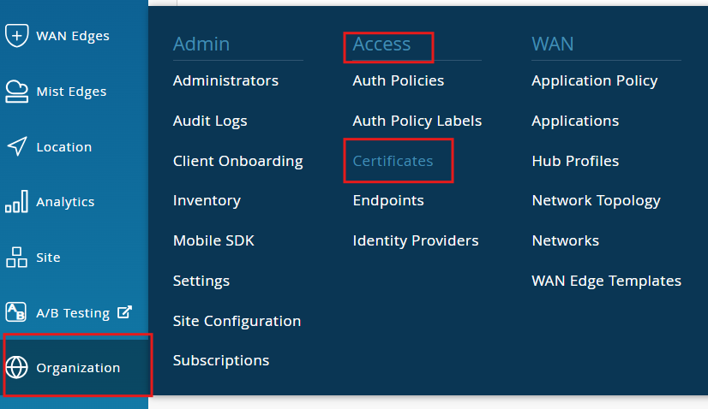Open Site Configuration
Image resolution: width=708 pixels, height=409 pixels.
pyautogui.click(x=237, y=321)
